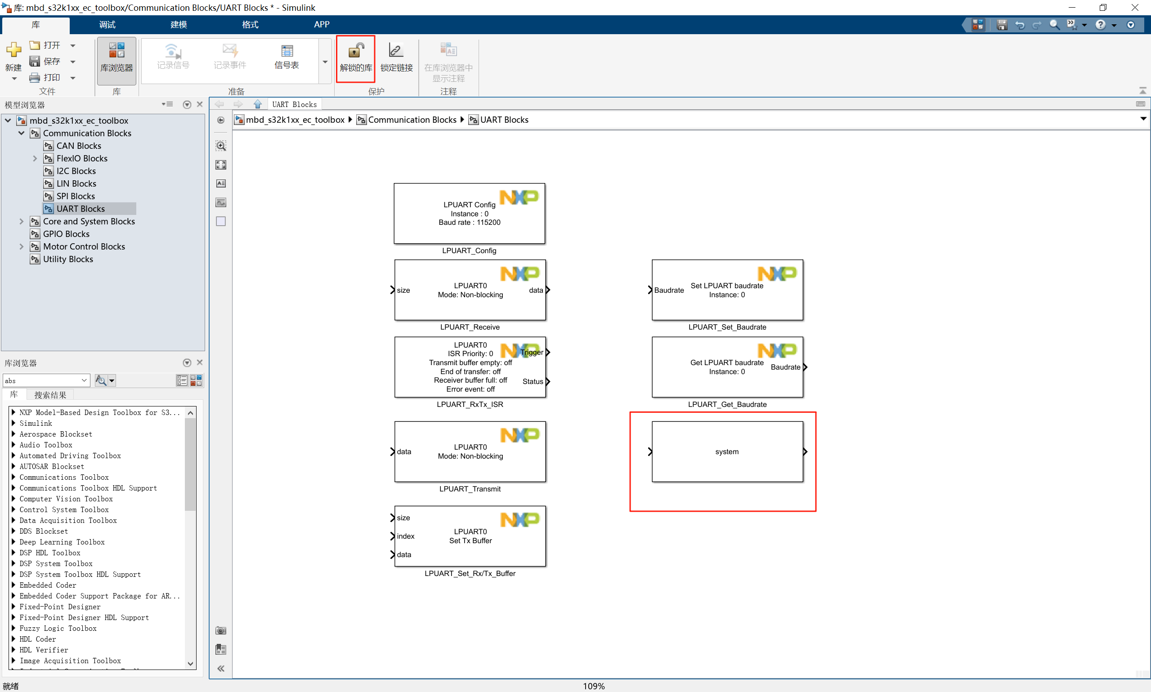
Task: Click the 打开 open folder icon
Action: pyautogui.click(x=35, y=45)
